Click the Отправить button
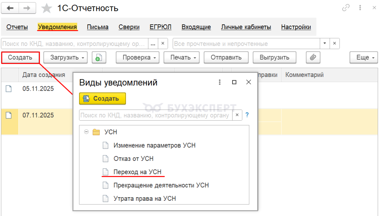Image resolution: width=379 pixels, height=216 pixels. (226, 57)
